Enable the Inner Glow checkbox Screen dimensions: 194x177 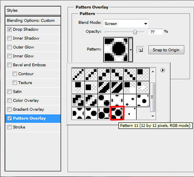pyautogui.click(x=9, y=56)
